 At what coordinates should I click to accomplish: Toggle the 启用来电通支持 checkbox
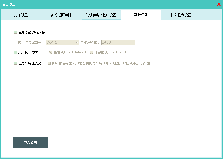[15, 63]
